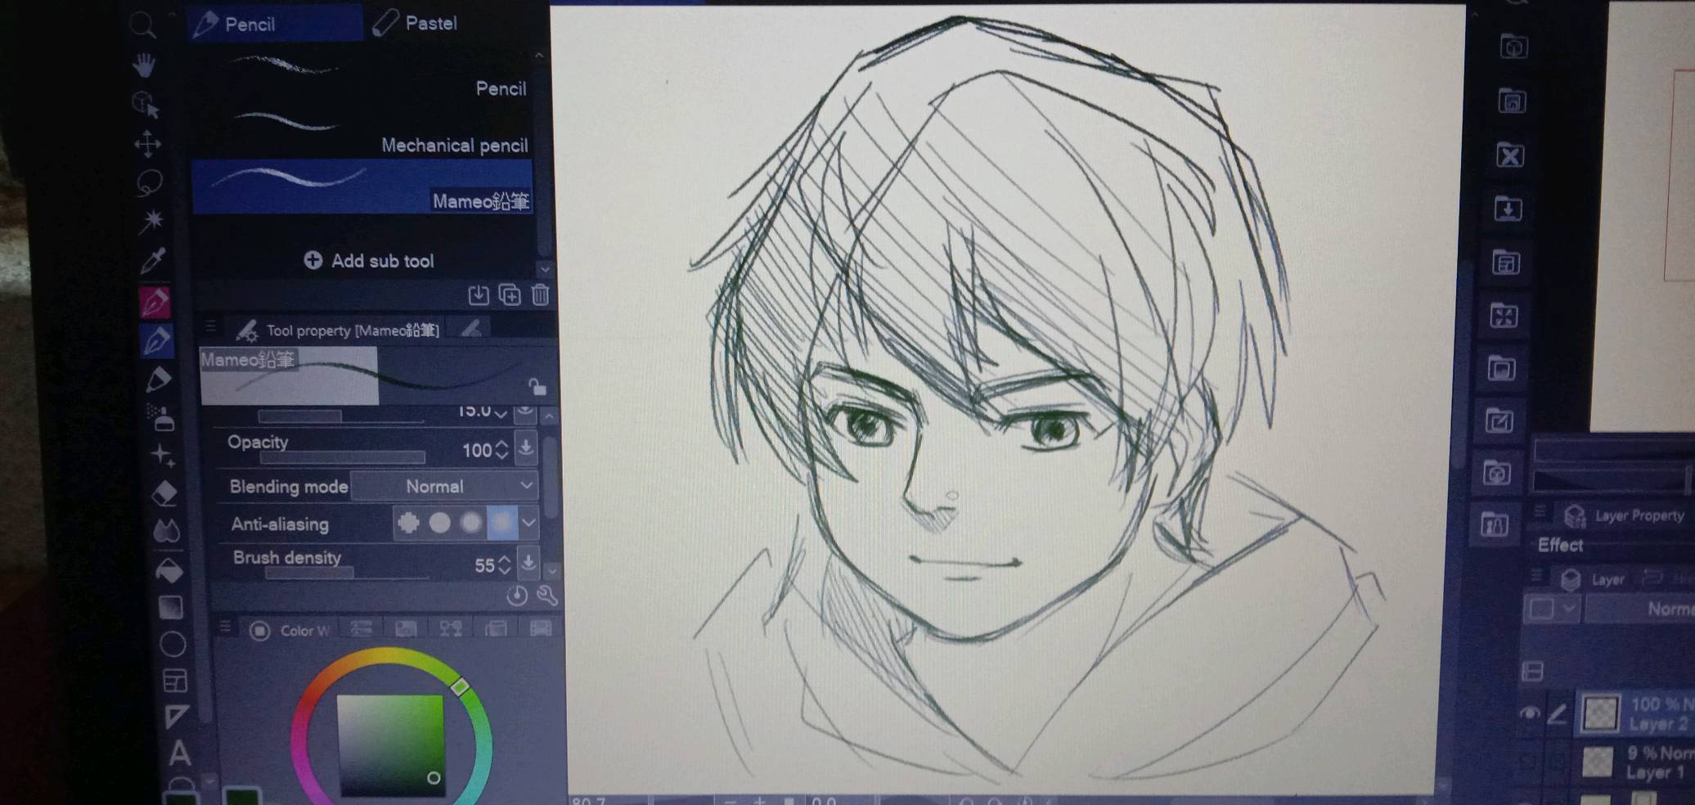
Task: Select the Lasso selection tool
Action: [149, 182]
